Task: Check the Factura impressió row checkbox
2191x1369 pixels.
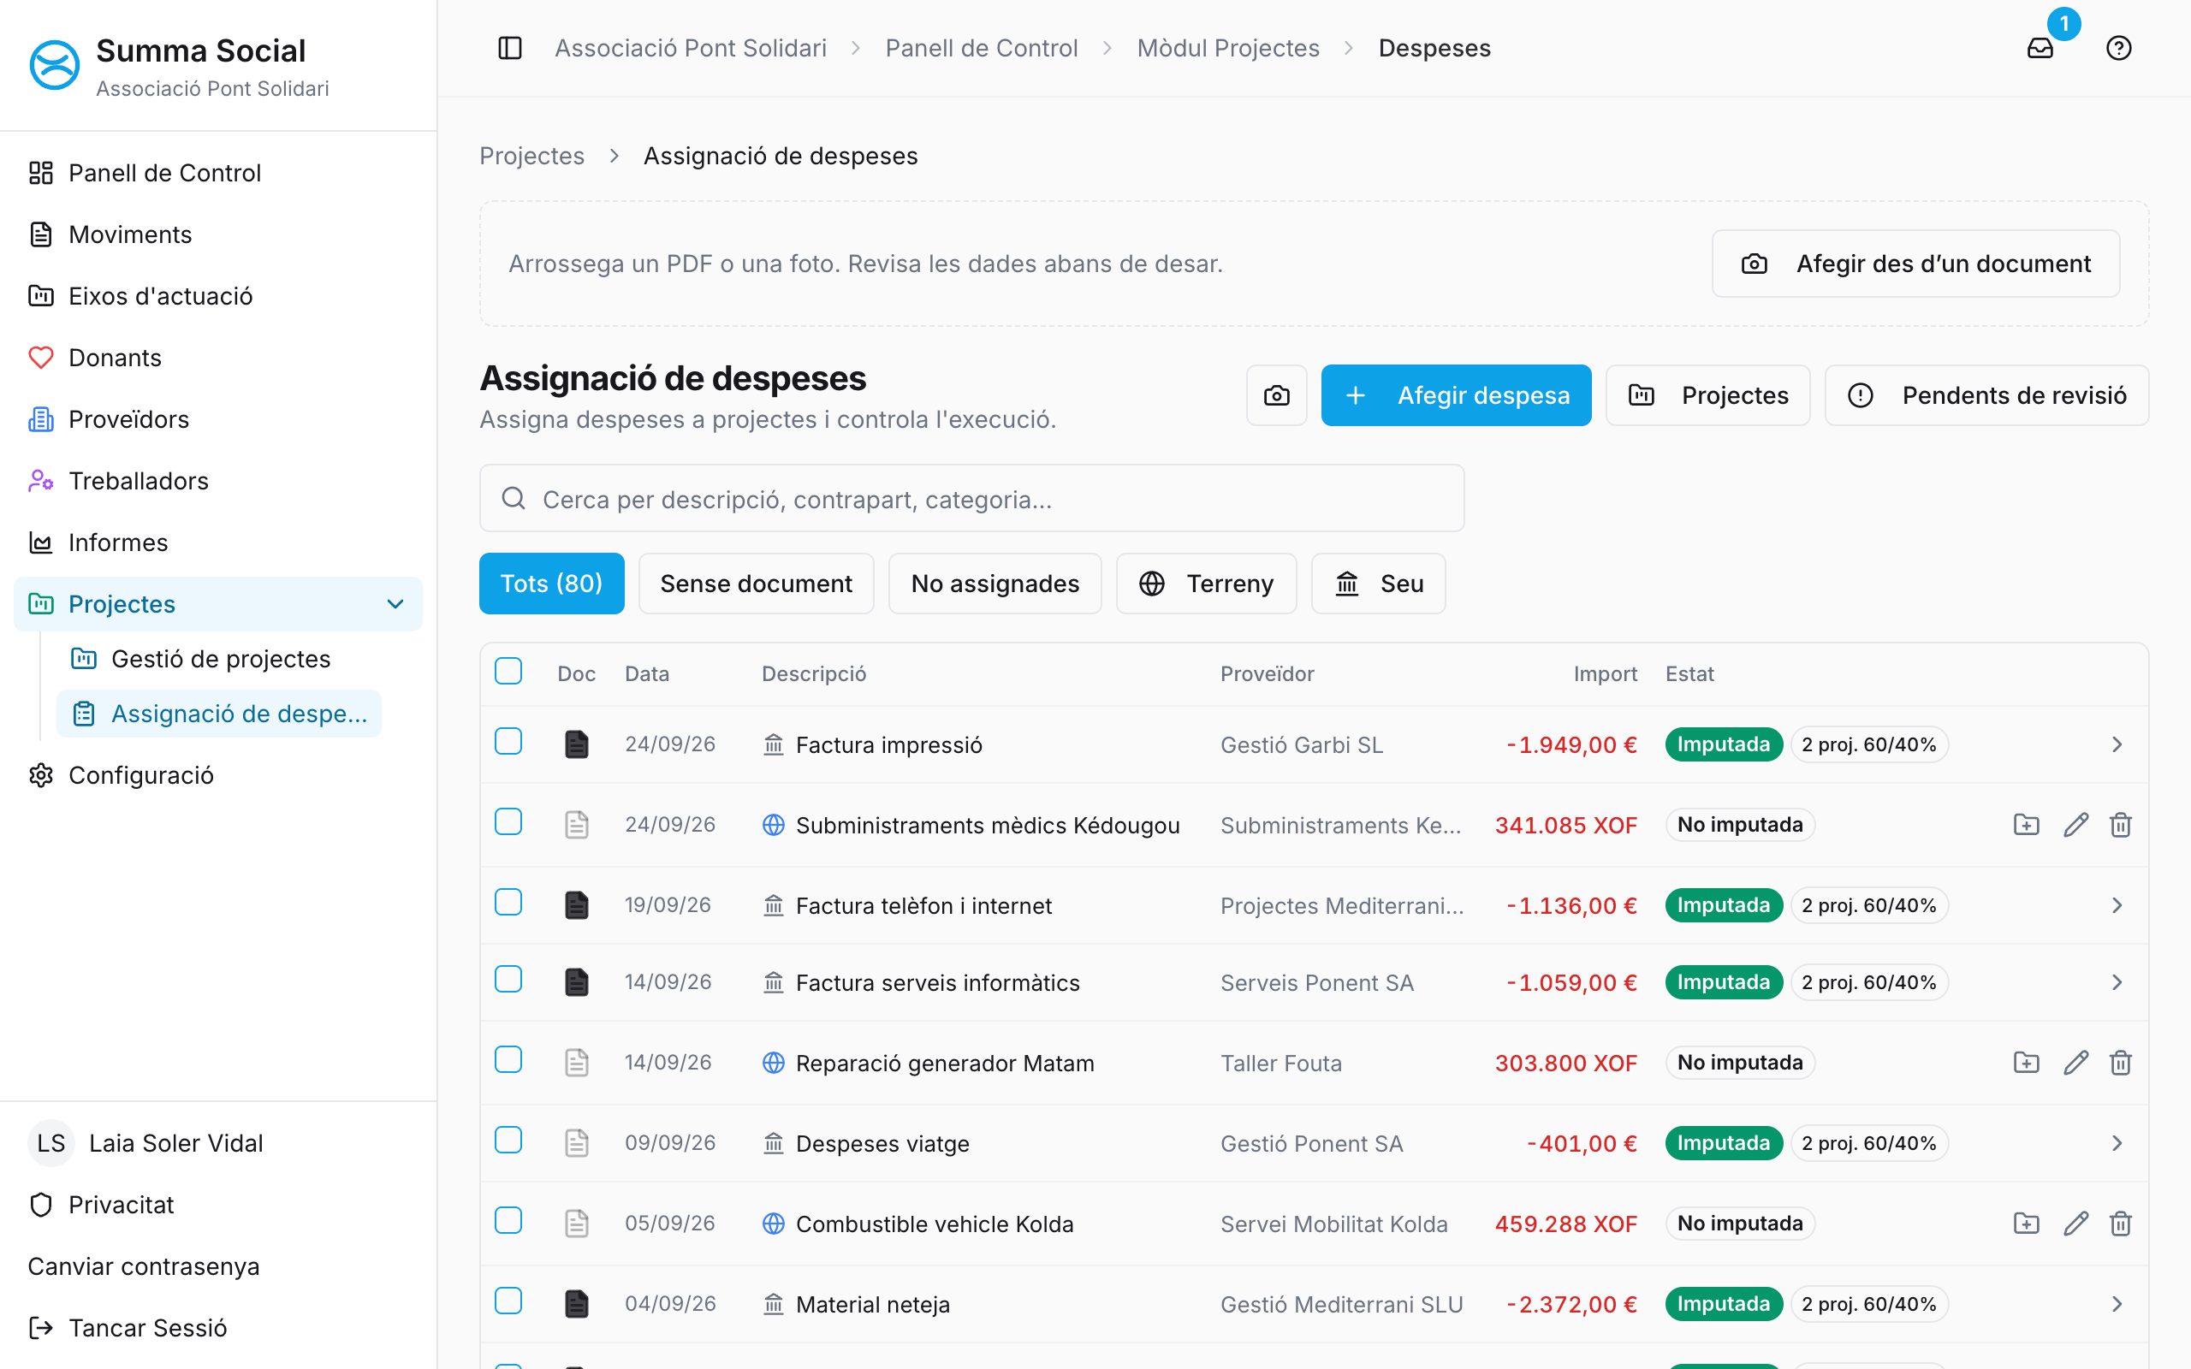Action: click(x=509, y=741)
